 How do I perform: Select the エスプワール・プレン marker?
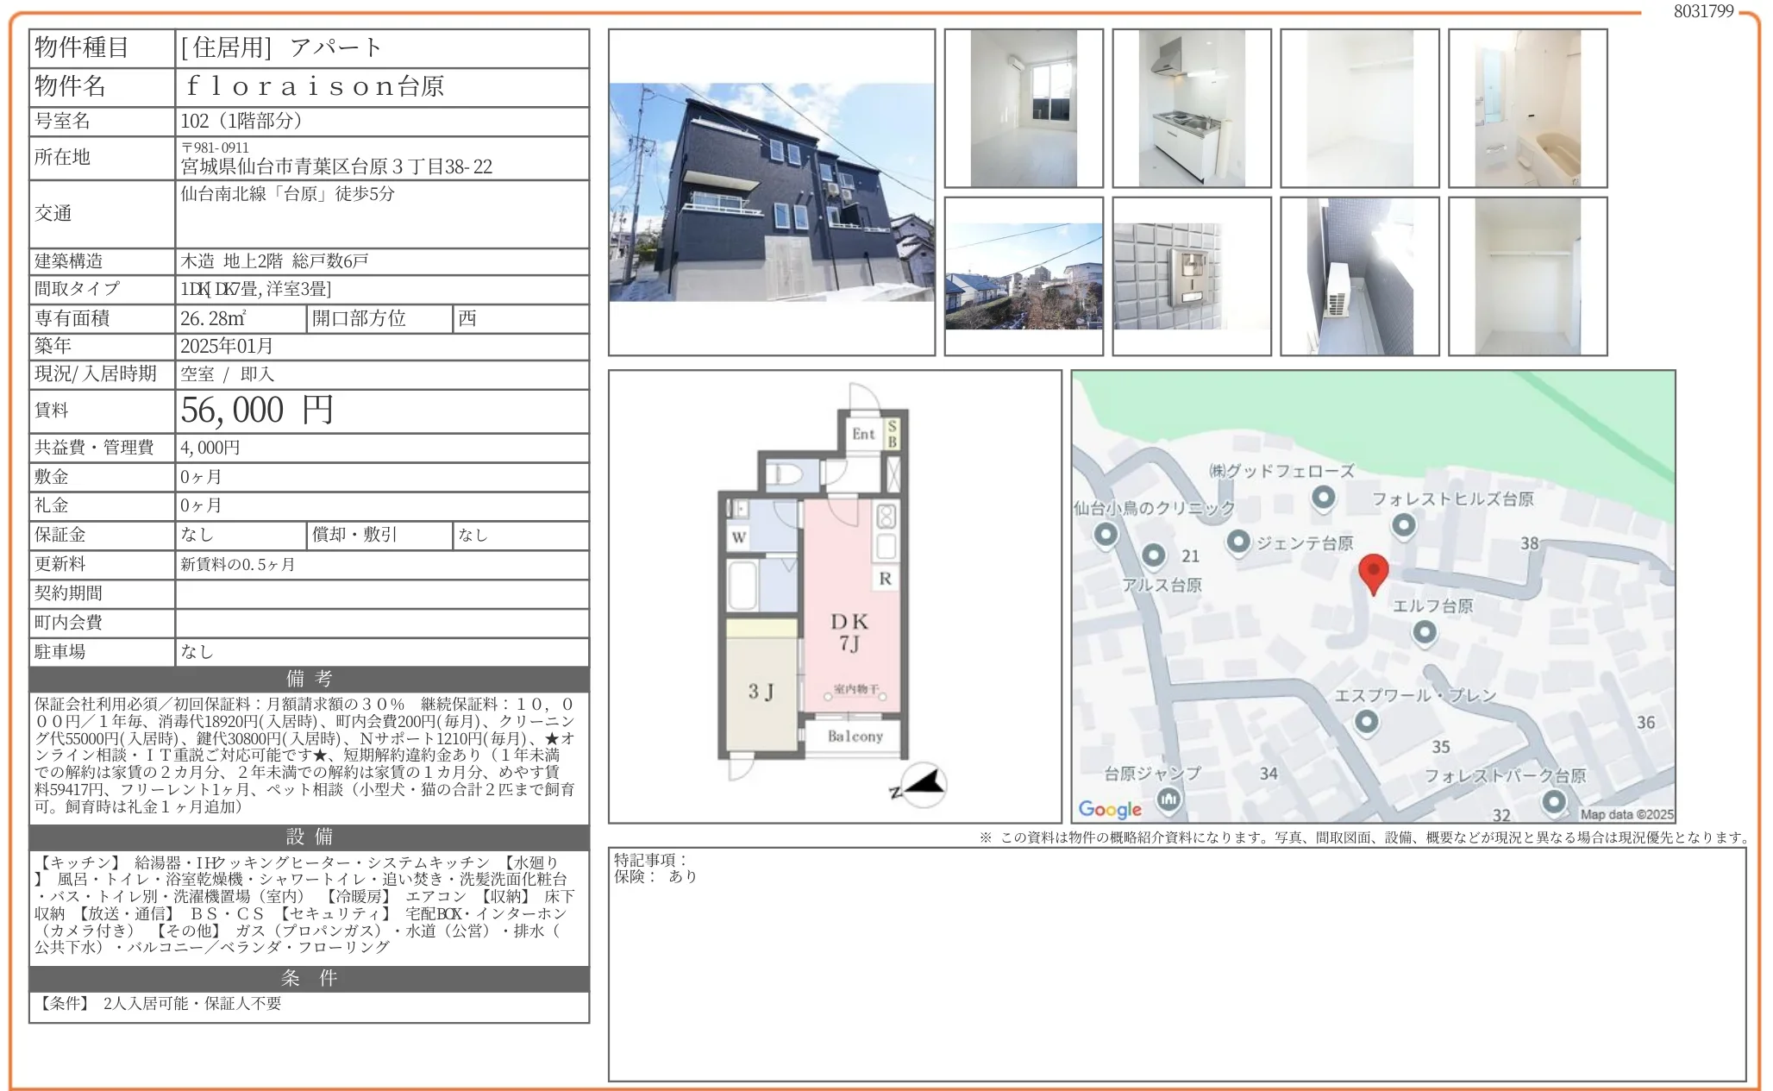click(x=1368, y=721)
